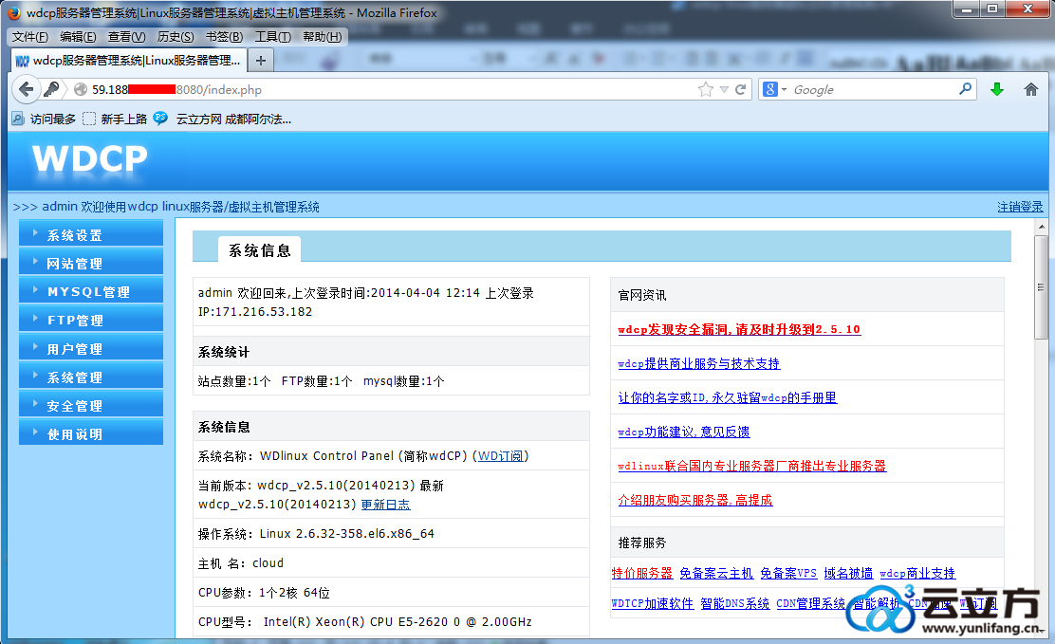
Task: Bookmark this page with the star icon
Action: click(x=705, y=89)
